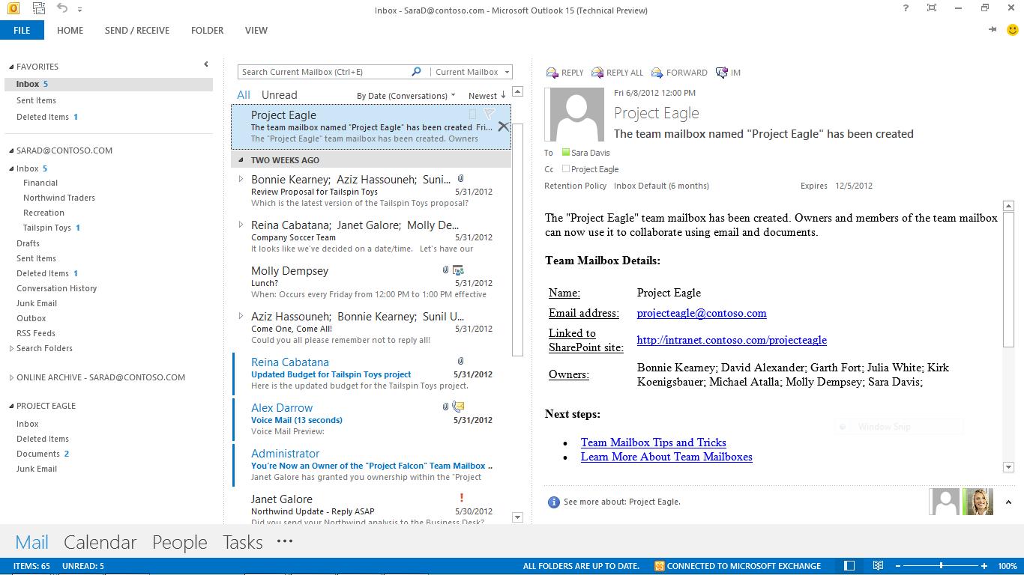This screenshot has height=575, width=1024.
Task: Open Learn More About Team Mailboxes link
Action: (x=666, y=457)
